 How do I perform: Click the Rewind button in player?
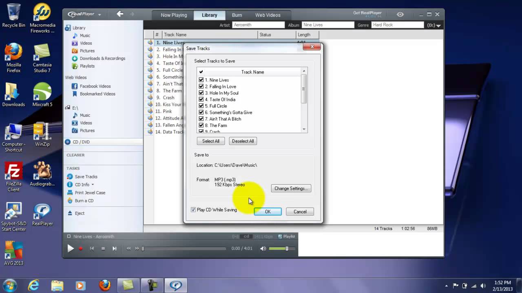[128, 249]
